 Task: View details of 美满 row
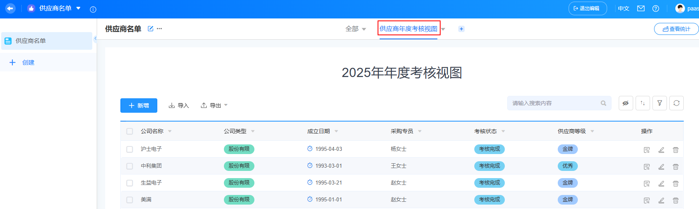[x=647, y=201]
